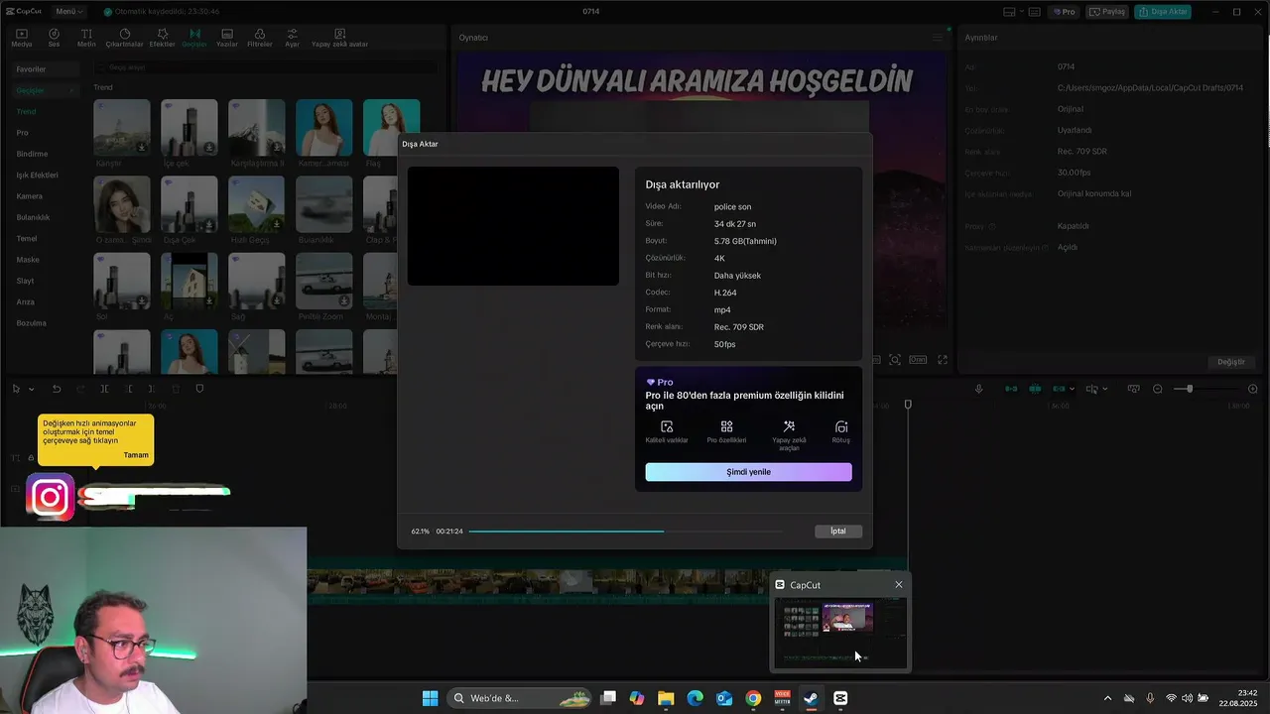This screenshot has height=714, width=1270.
Task: Toggle the main track magnet
Action: pos(1011,389)
